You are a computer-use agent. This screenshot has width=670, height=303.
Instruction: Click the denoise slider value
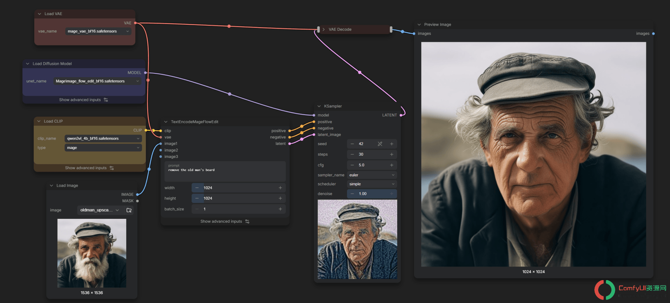[x=372, y=194]
